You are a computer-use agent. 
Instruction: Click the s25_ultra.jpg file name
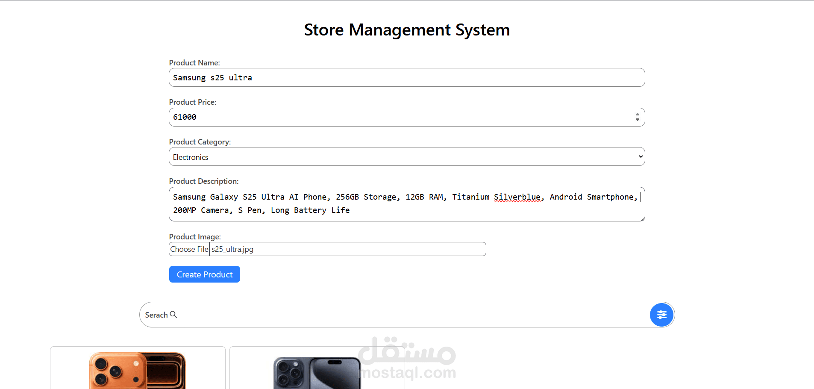(232, 249)
